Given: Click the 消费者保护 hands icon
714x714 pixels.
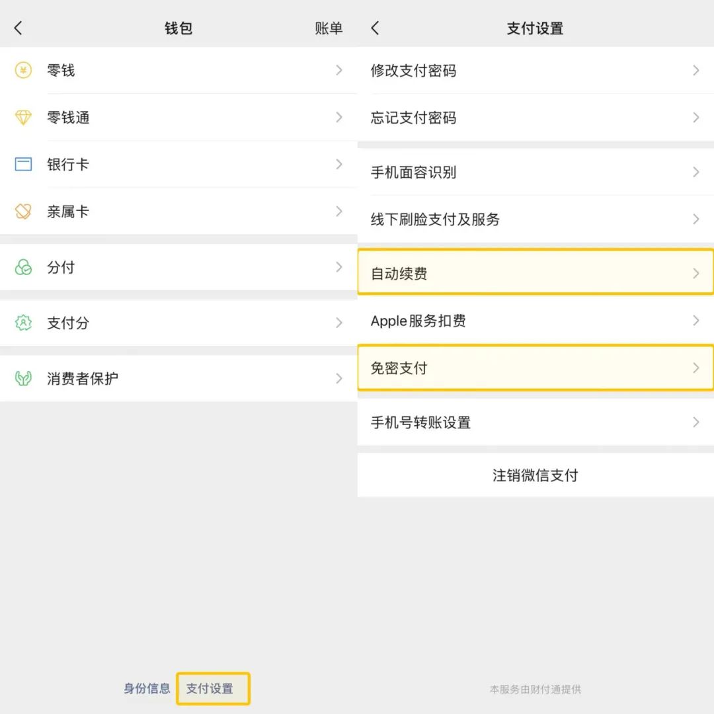Looking at the screenshot, I should [24, 378].
